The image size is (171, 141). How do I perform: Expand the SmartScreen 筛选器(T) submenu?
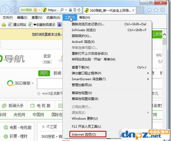pyautogui.click(x=148, y=79)
